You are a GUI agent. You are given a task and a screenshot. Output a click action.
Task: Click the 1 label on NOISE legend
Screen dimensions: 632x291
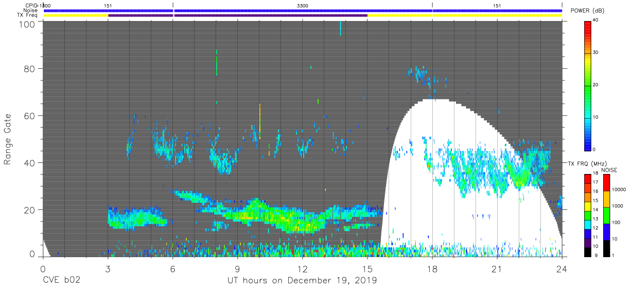click(x=613, y=255)
